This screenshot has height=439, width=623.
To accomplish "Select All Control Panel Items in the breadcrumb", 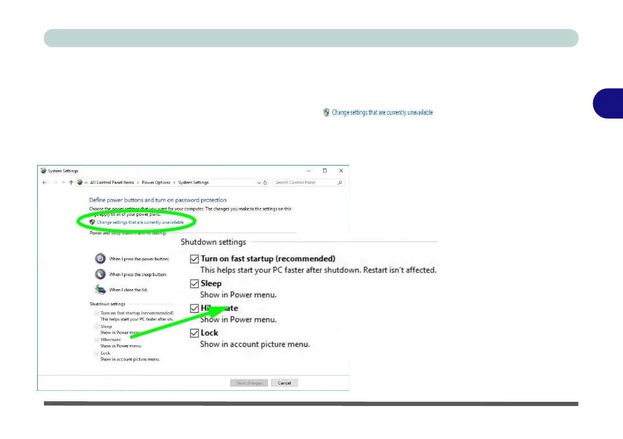I will click(x=112, y=183).
